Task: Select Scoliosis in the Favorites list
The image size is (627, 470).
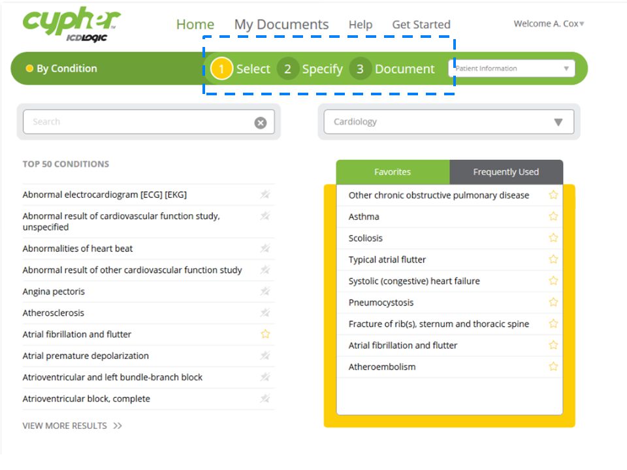Action: click(x=366, y=238)
